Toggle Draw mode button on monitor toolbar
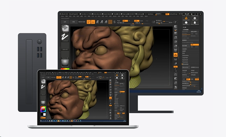This screenshot has height=137, width=226. [93, 22]
